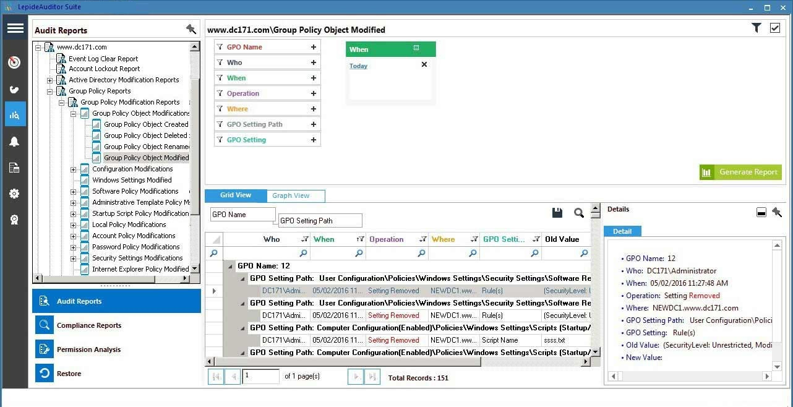Screen dimensions: 793x407
Task: Open the Permission Analysis section
Action: point(117,349)
